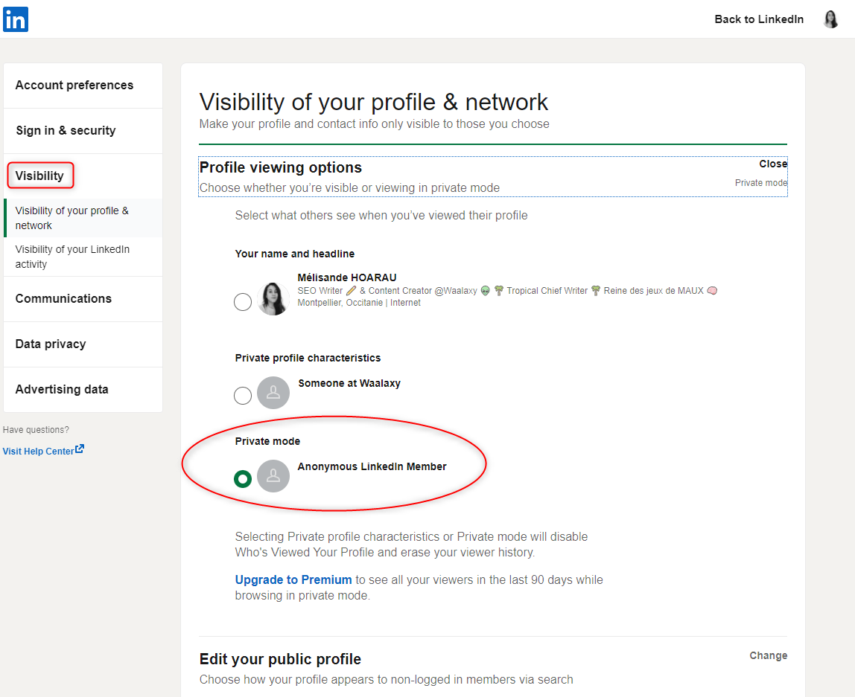Switch to Sign in & security settings
This screenshot has height=697, width=855.
[66, 130]
